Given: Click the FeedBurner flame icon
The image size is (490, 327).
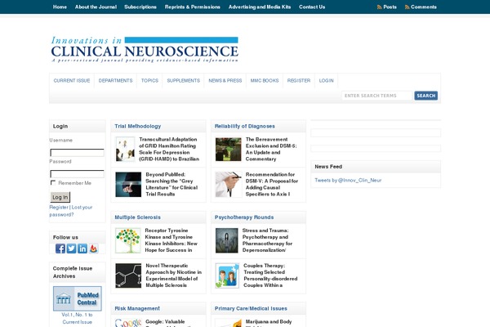Looking at the screenshot, I should [94, 249].
